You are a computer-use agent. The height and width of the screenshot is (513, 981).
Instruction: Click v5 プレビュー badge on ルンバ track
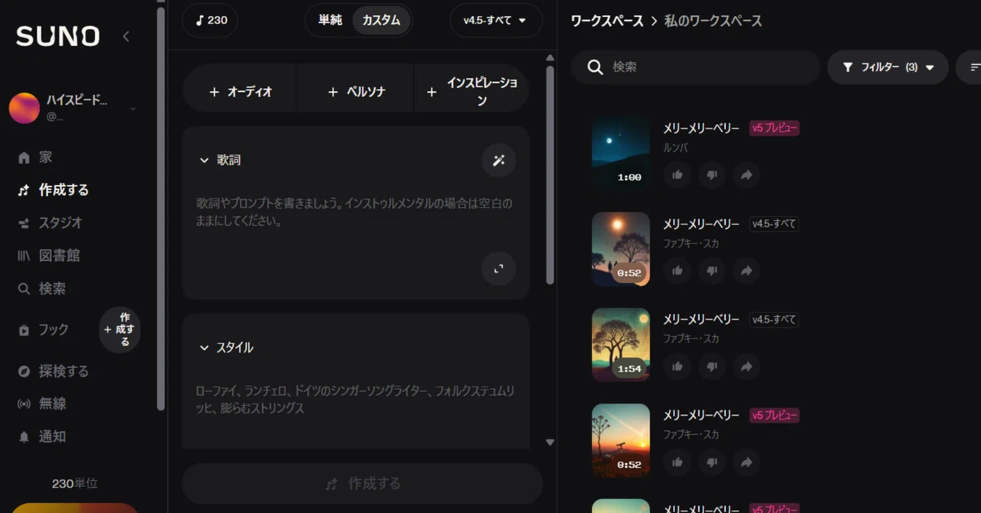774,128
